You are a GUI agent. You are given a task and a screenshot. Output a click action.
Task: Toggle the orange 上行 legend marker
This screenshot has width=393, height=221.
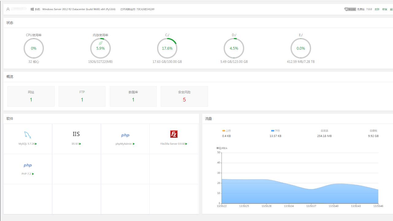pyautogui.click(x=224, y=131)
